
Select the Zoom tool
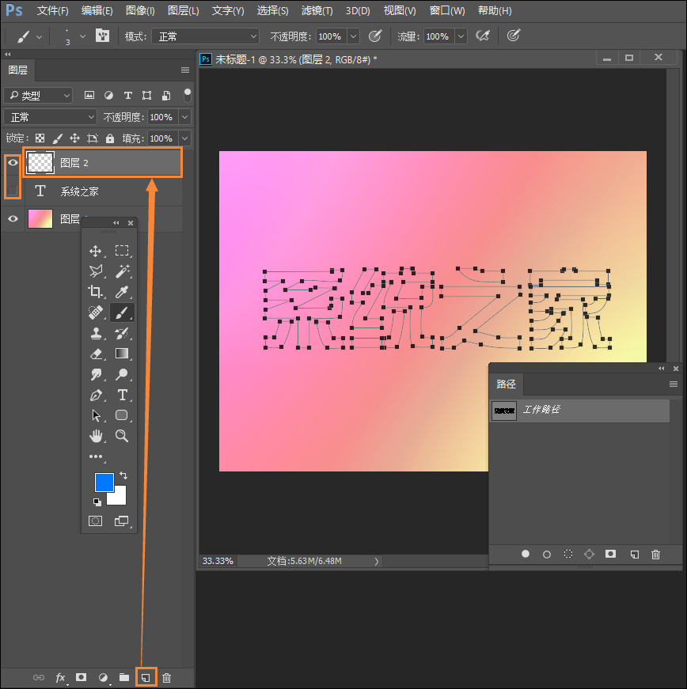coord(122,436)
